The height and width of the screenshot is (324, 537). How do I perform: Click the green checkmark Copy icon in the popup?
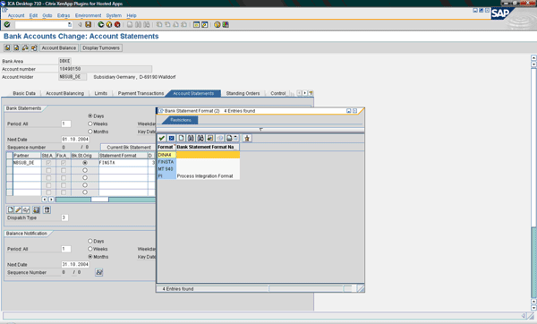tap(162, 138)
